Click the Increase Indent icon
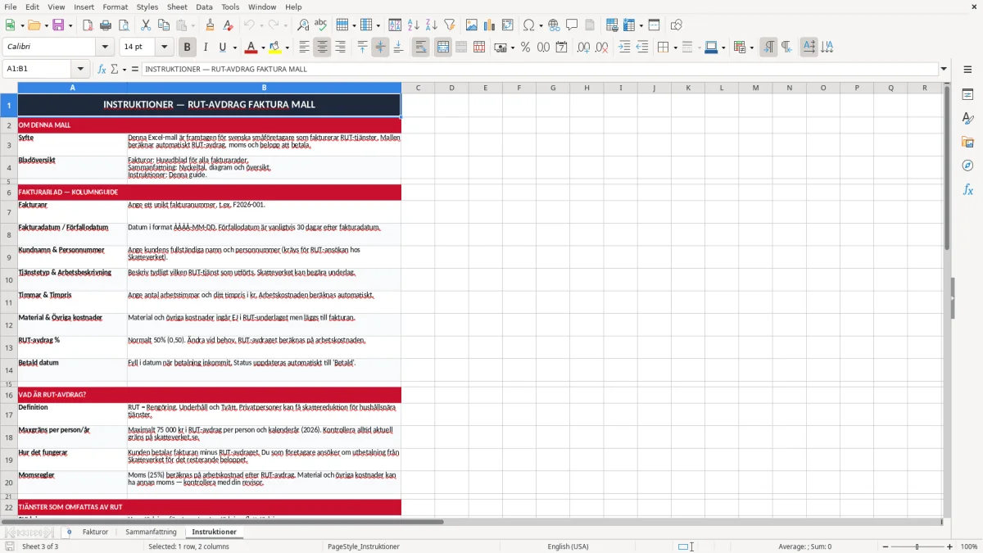983x553 pixels. click(624, 48)
